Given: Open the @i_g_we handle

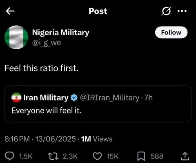Looking at the screenshot, I should (47, 43).
